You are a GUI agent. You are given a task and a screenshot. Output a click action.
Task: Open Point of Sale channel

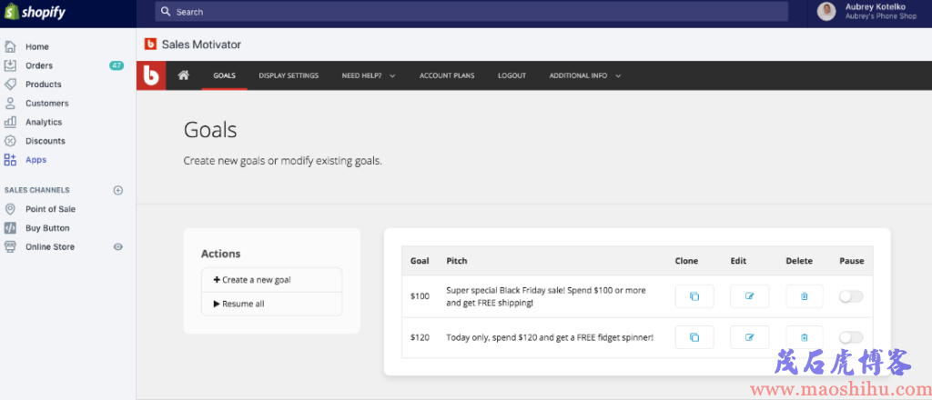tap(51, 209)
